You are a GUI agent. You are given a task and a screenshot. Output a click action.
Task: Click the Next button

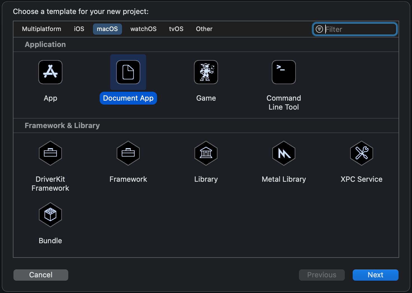(375, 275)
